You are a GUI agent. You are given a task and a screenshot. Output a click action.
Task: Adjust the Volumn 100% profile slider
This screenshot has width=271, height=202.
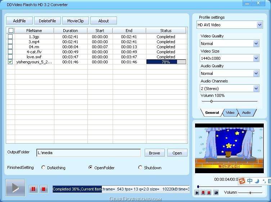[211, 101]
